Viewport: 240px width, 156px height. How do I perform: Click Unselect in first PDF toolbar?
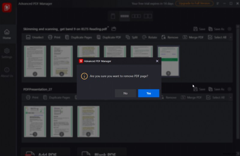point(35,37)
